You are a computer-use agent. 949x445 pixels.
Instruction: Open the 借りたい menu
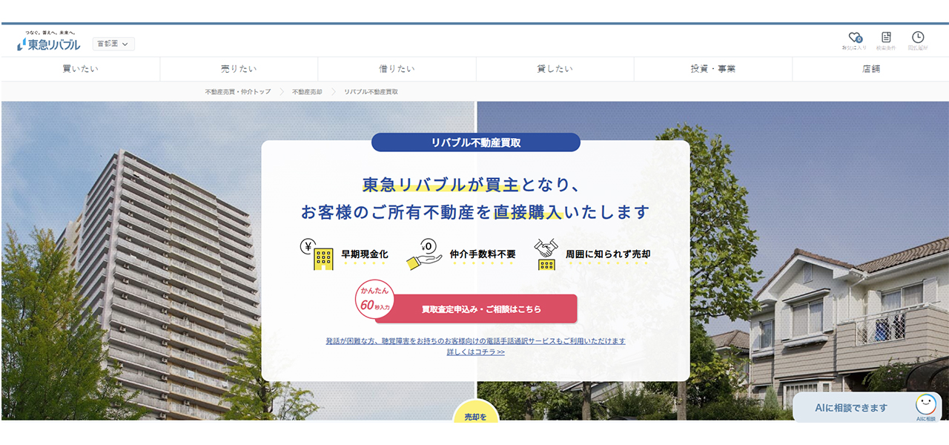click(x=397, y=69)
